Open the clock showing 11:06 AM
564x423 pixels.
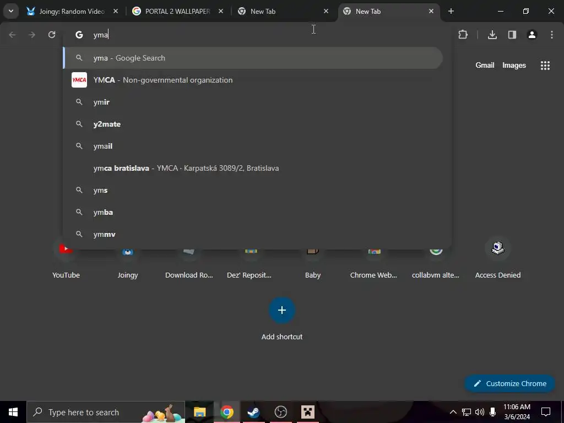click(x=517, y=412)
